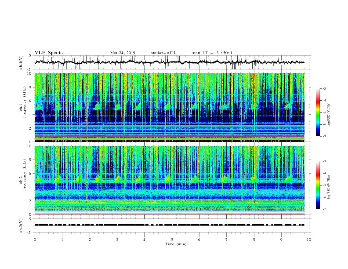The width and height of the screenshot is (348, 269).
Task: Click the ch.2 spectrogram color scale bar
Action: [318, 185]
